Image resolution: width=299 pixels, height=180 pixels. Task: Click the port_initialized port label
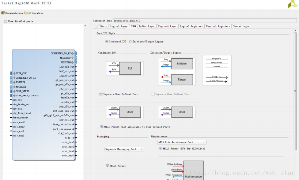(x=63, y=129)
